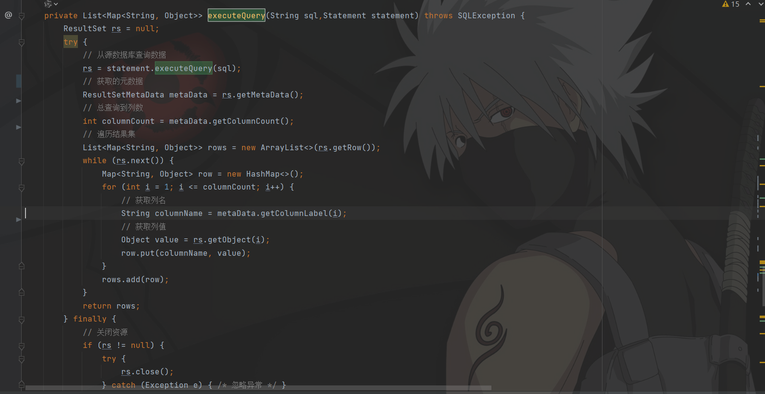The width and height of the screenshot is (765, 394).
Task: Click the yellow warning triangle inspection icon
Action: pyautogui.click(x=726, y=4)
